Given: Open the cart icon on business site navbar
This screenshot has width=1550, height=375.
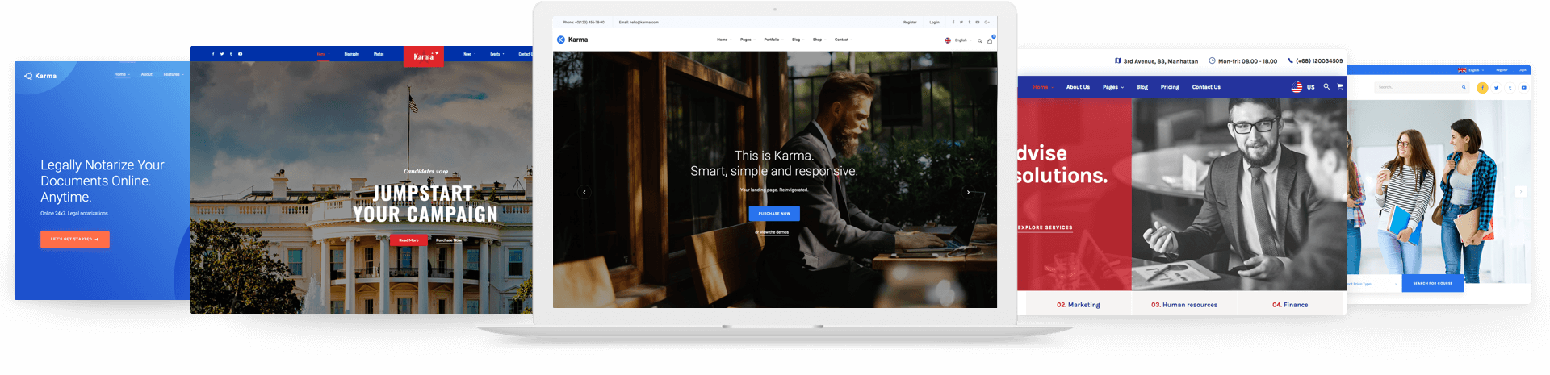Looking at the screenshot, I should pyautogui.click(x=1340, y=86).
